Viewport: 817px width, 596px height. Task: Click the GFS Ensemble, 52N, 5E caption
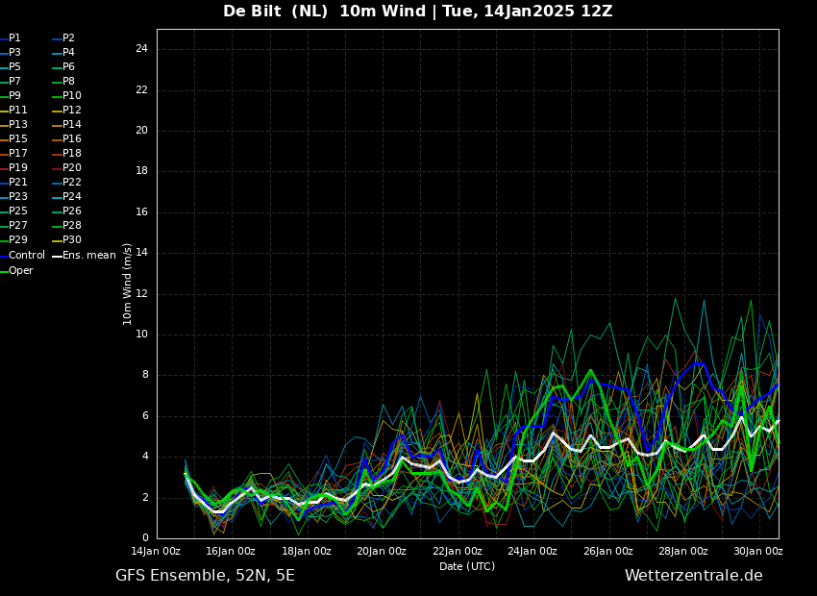tap(205, 576)
